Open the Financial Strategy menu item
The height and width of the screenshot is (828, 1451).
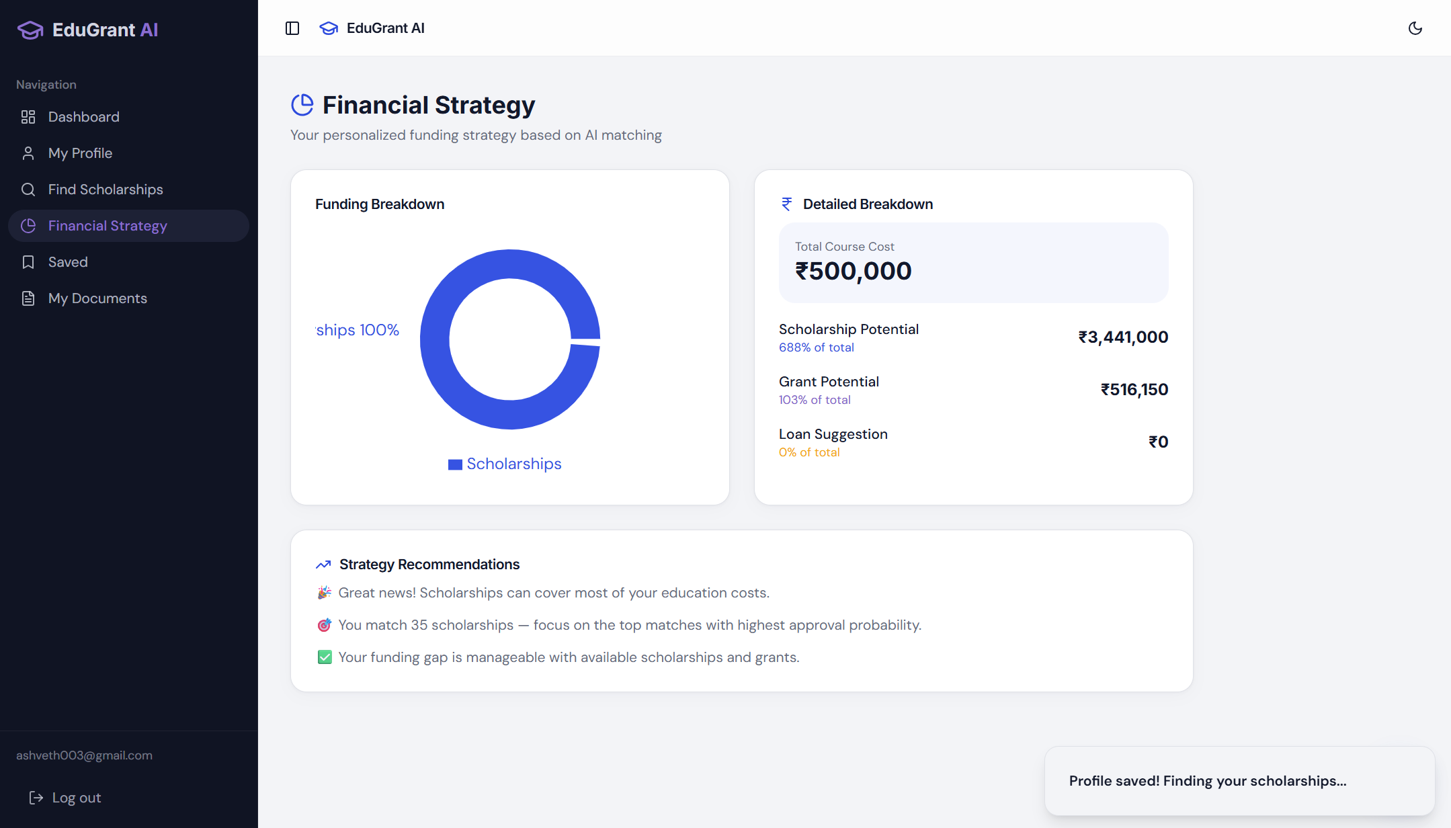[108, 226]
